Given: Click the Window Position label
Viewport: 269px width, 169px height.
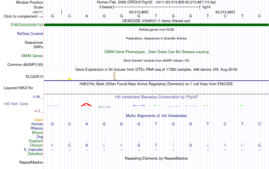Looking at the screenshot, I should click(x=29, y=2).
